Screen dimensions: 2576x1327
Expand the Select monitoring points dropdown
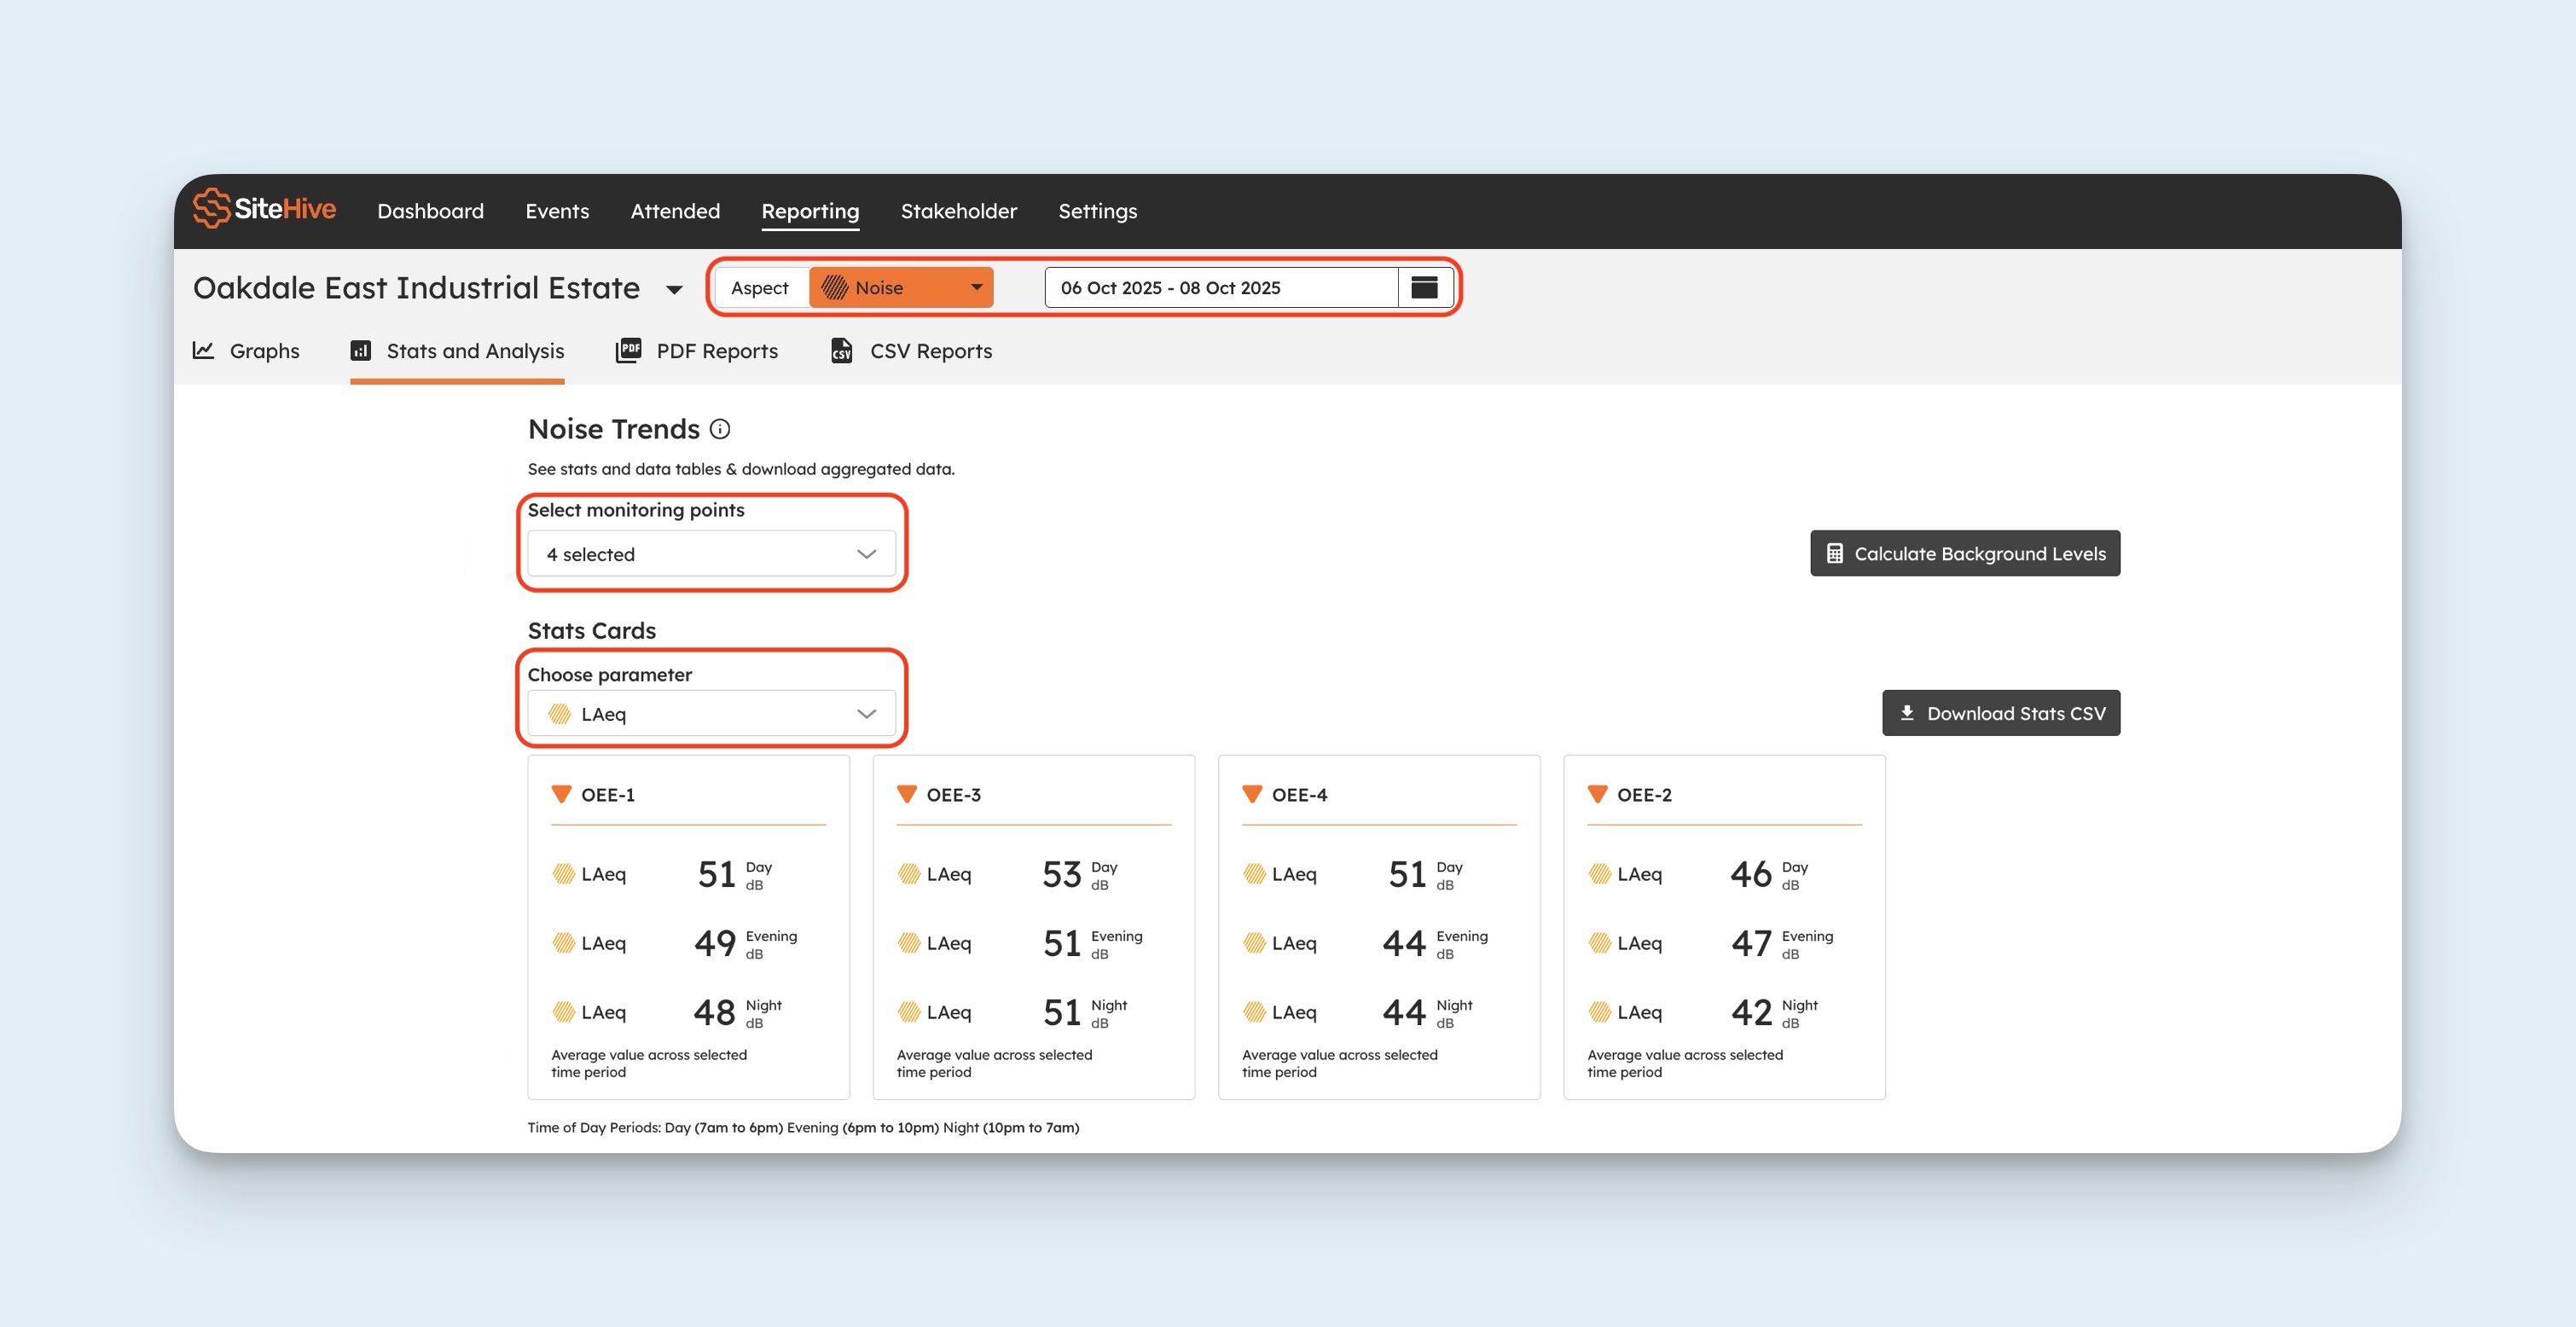(711, 554)
